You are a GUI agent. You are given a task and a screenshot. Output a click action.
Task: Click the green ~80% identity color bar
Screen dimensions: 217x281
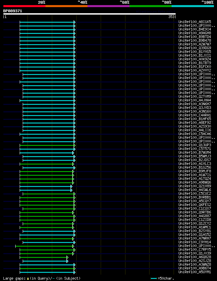pos(151,6)
